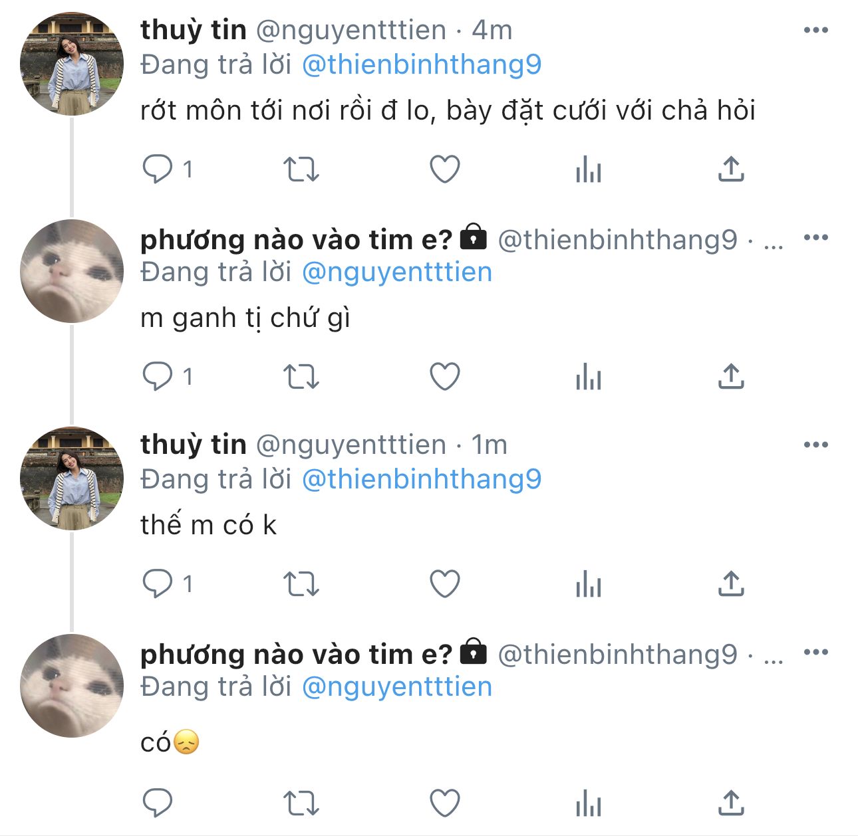The image size is (858, 836).
Task: Like the "thế m có k" tweet
Action: pos(445,584)
